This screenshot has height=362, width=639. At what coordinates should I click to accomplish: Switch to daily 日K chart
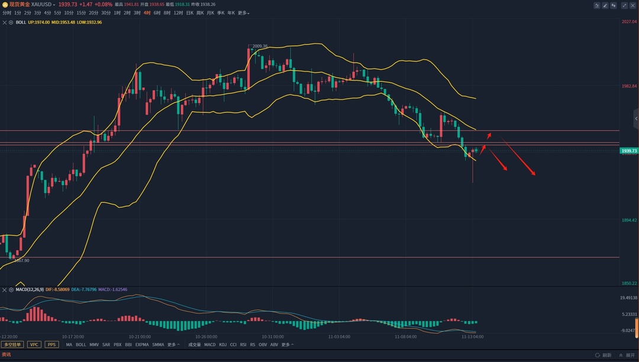click(x=190, y=13)
